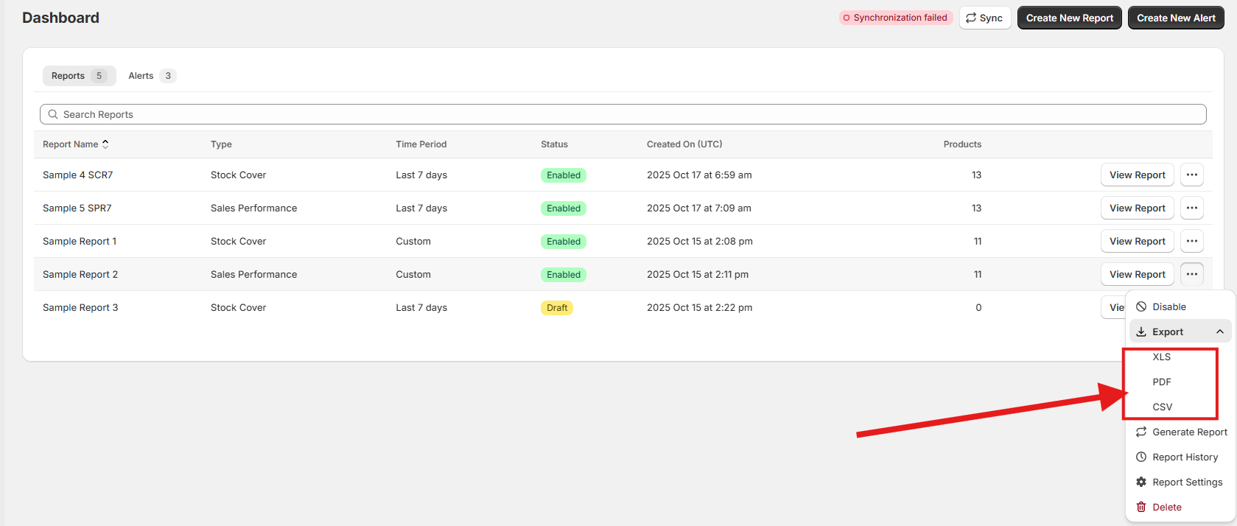Click the Synchronization failed status badge
1237x526 pixels.
click(895, 18)
